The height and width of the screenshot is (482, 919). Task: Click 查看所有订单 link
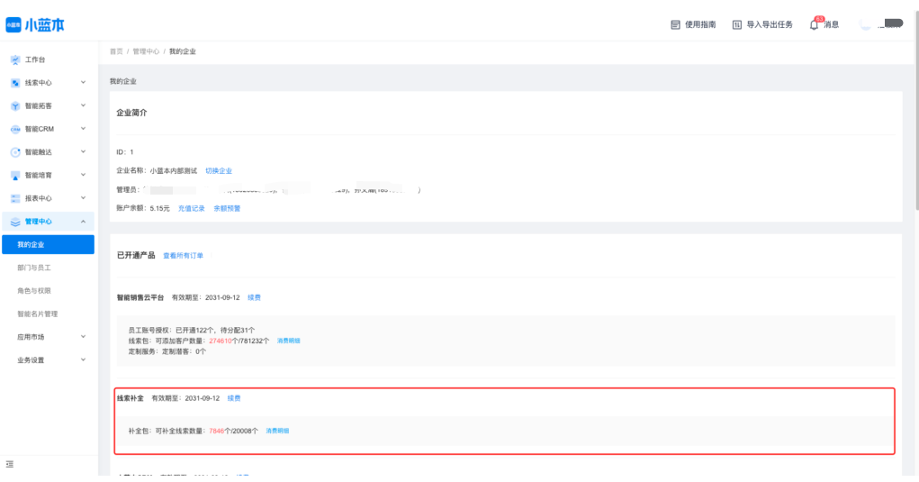pyautogui.click(x=183, y=256)
